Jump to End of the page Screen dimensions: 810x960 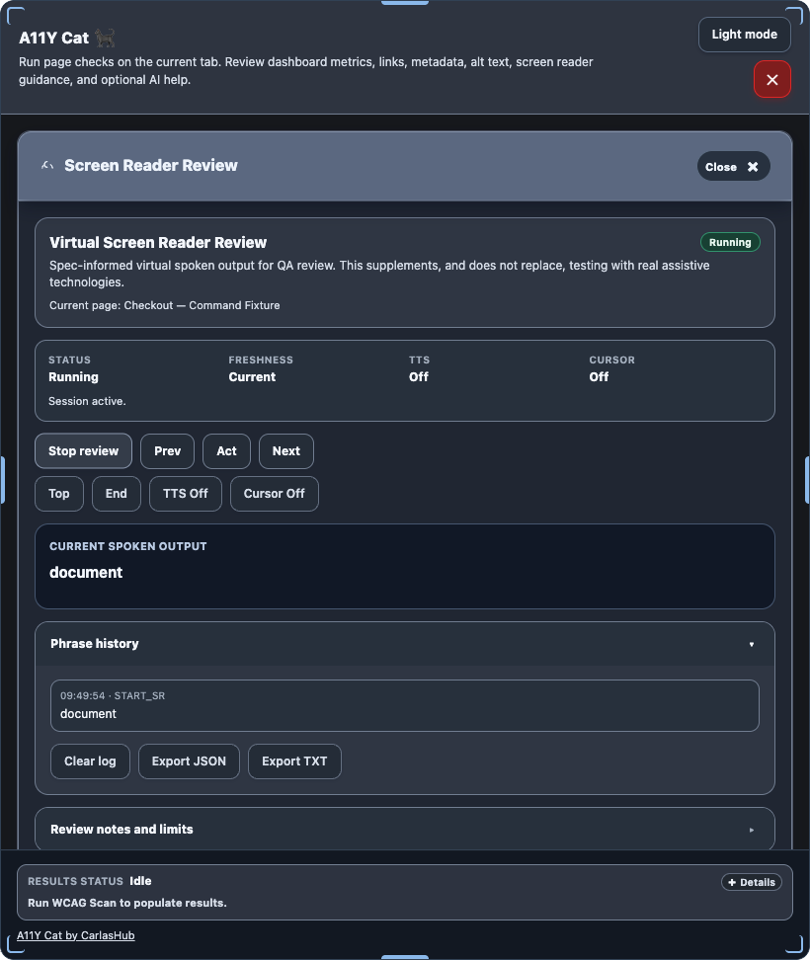pos(116,493)
